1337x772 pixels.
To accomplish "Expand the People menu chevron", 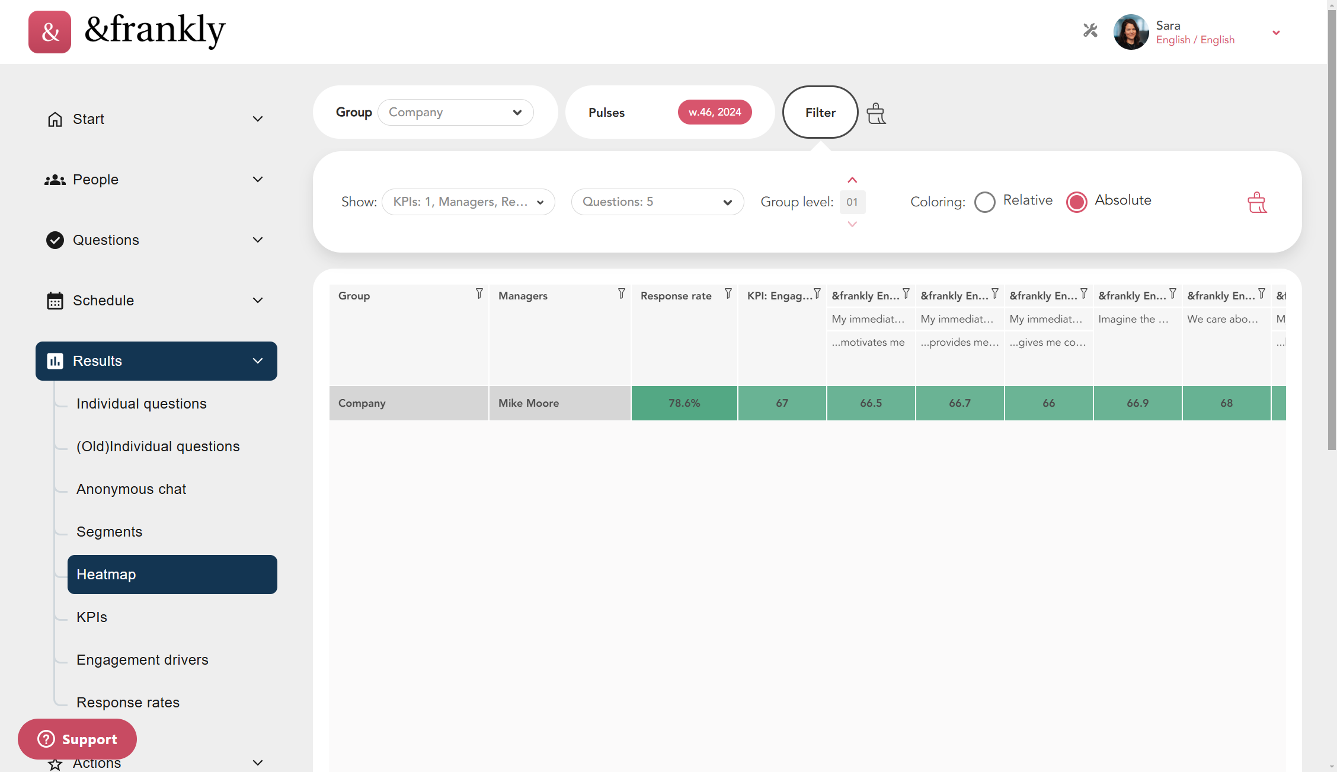I will (258, 180).
